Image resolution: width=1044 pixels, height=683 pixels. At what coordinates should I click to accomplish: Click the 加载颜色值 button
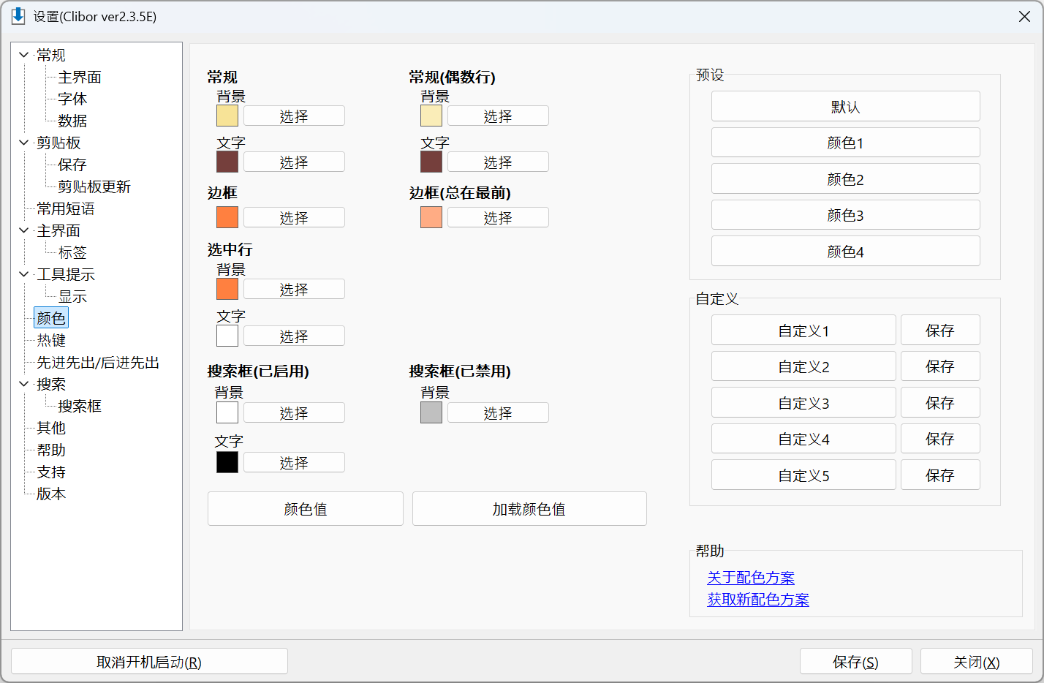(529, 508)
